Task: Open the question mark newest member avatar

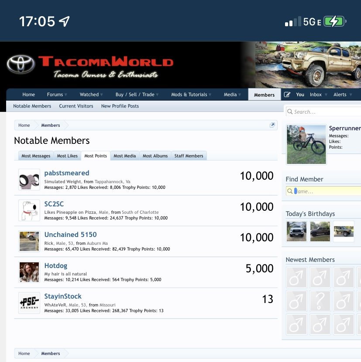Action: coord(320,301)
